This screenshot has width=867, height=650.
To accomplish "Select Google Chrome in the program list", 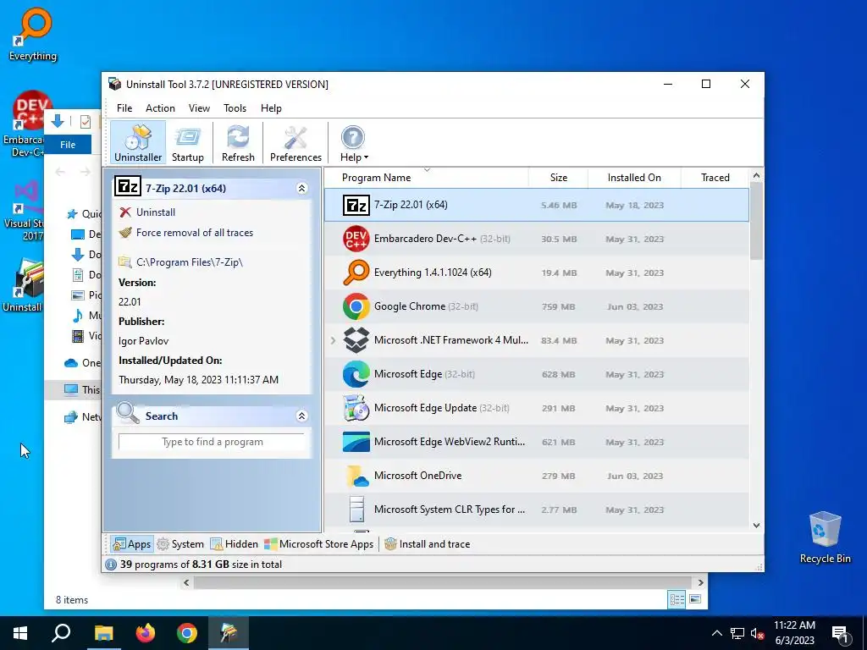I will [536, 306].
